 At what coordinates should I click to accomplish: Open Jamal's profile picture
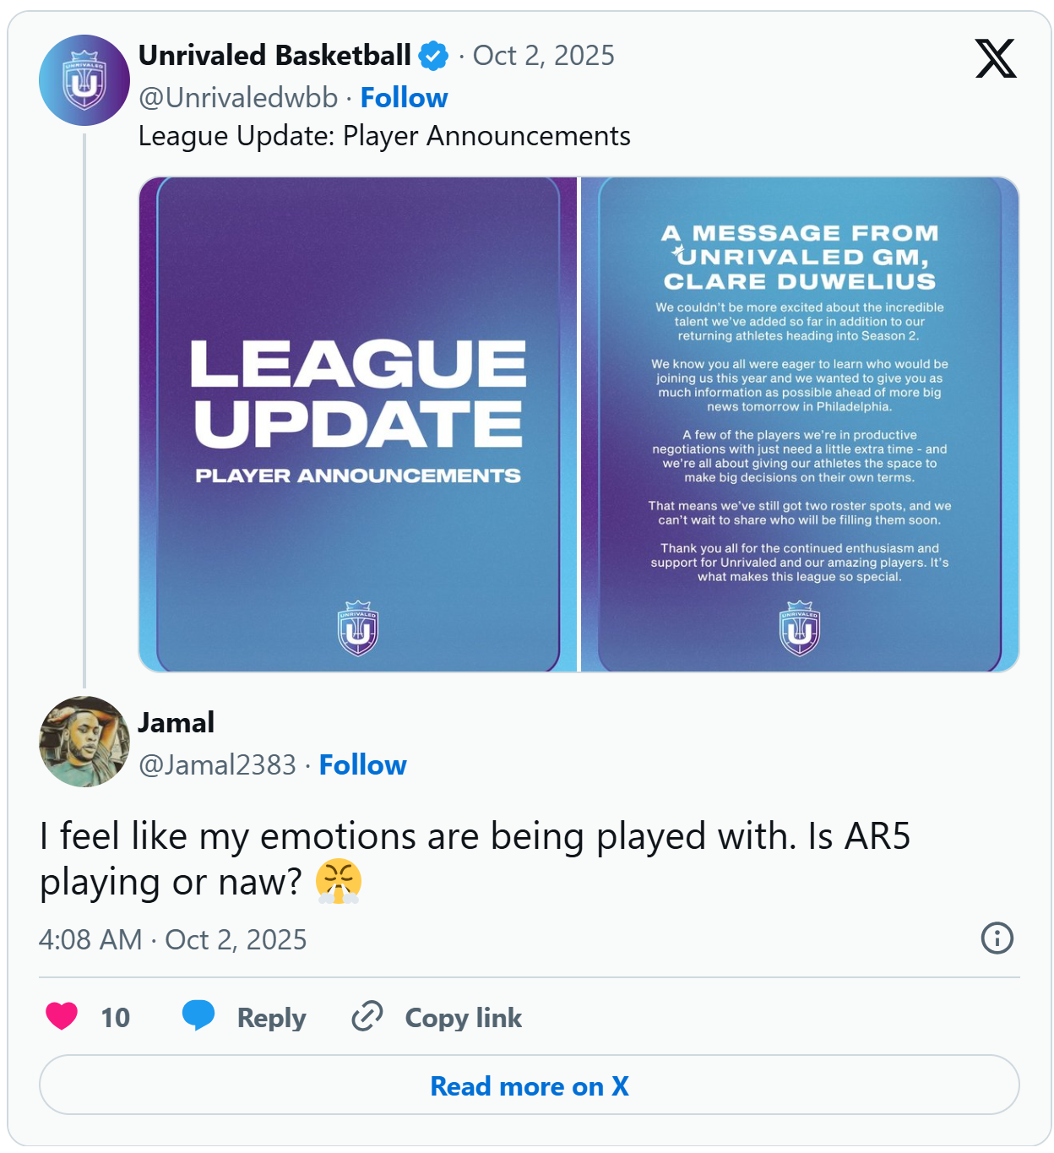84,742
